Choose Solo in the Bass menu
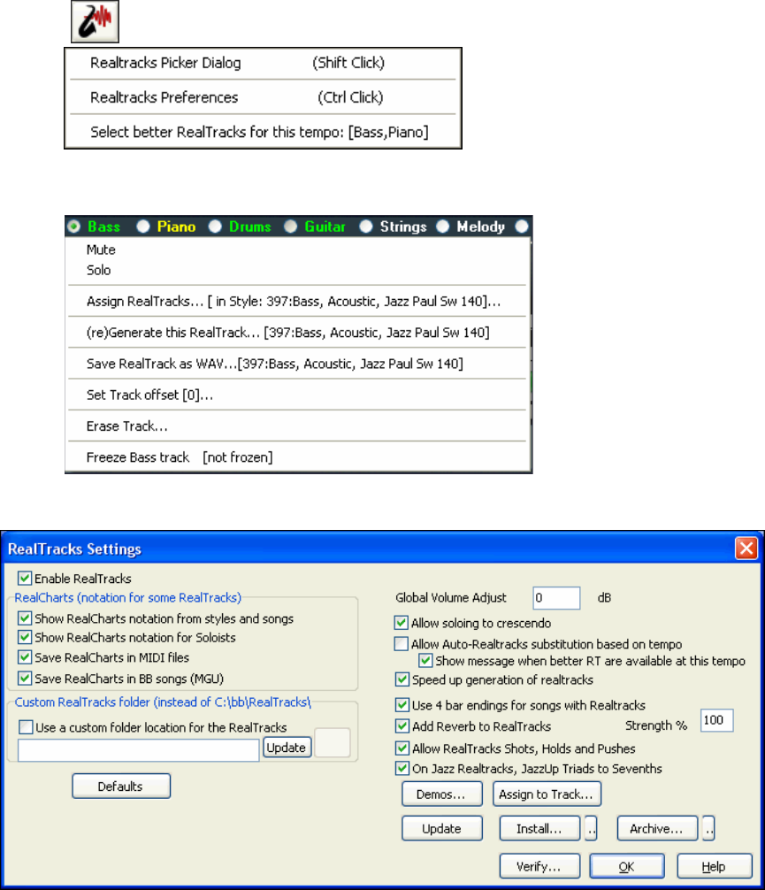The image size is (765, 890). click(x=298, y=270)
